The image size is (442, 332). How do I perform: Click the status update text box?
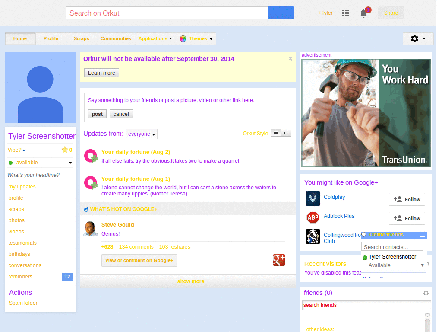click(x=188, y=100)
